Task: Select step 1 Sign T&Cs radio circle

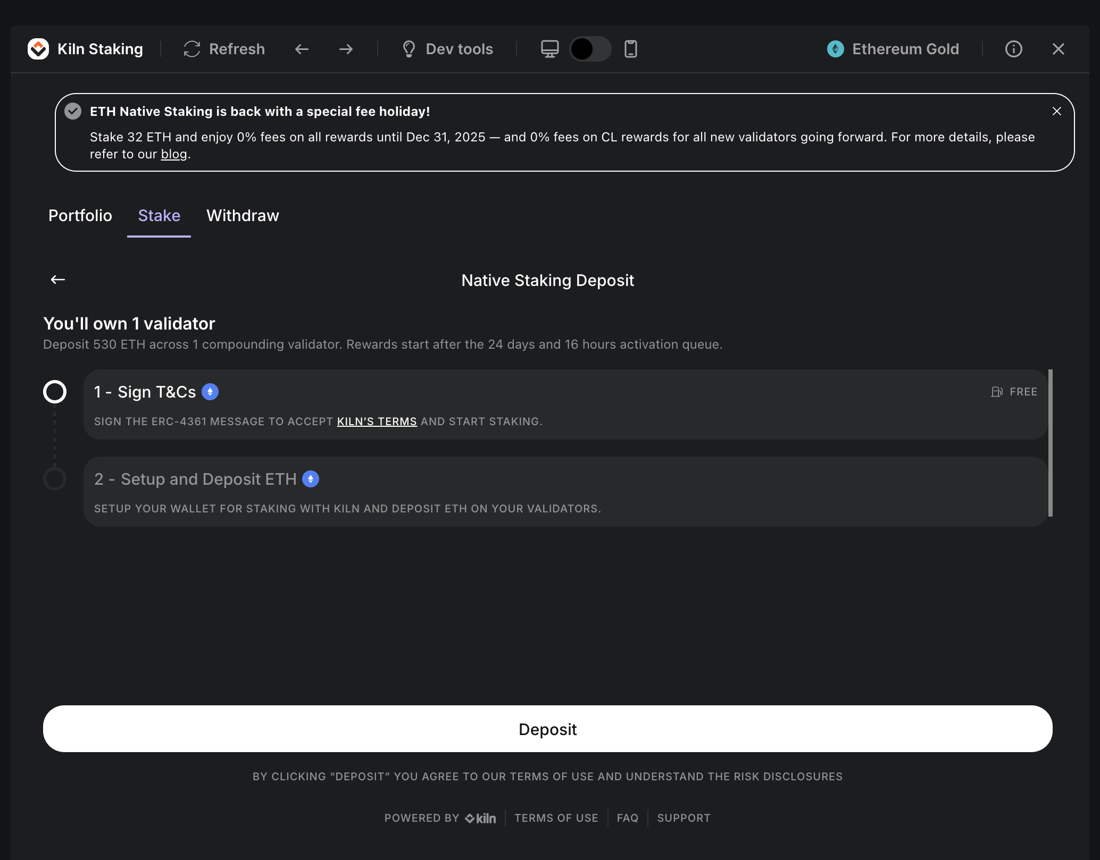Action: [55, 392]
